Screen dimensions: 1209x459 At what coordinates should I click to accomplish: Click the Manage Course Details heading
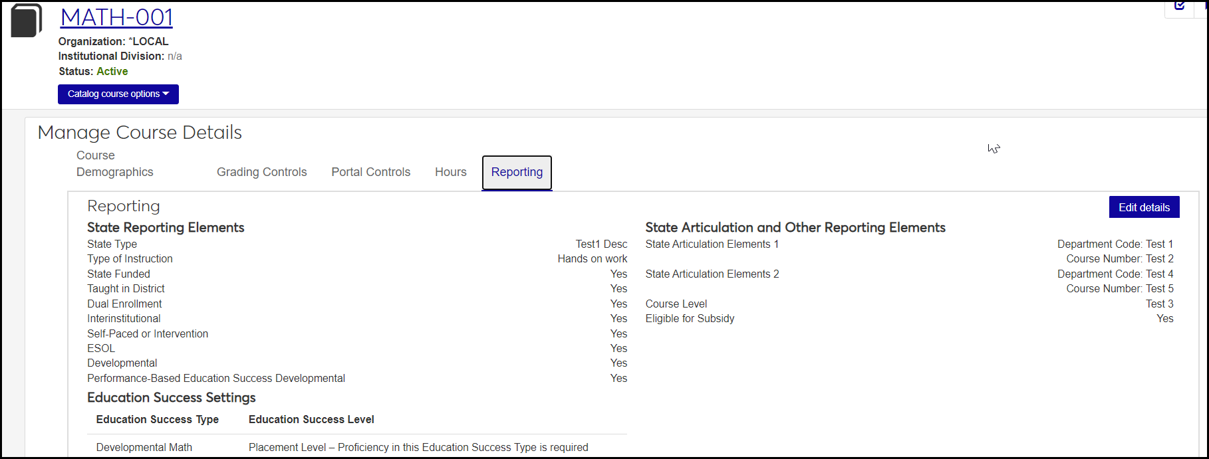click(140, 132)
